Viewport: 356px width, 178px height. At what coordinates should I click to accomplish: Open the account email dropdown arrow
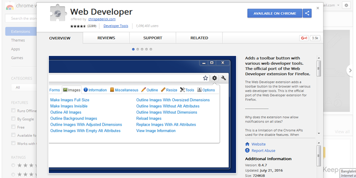338,5
